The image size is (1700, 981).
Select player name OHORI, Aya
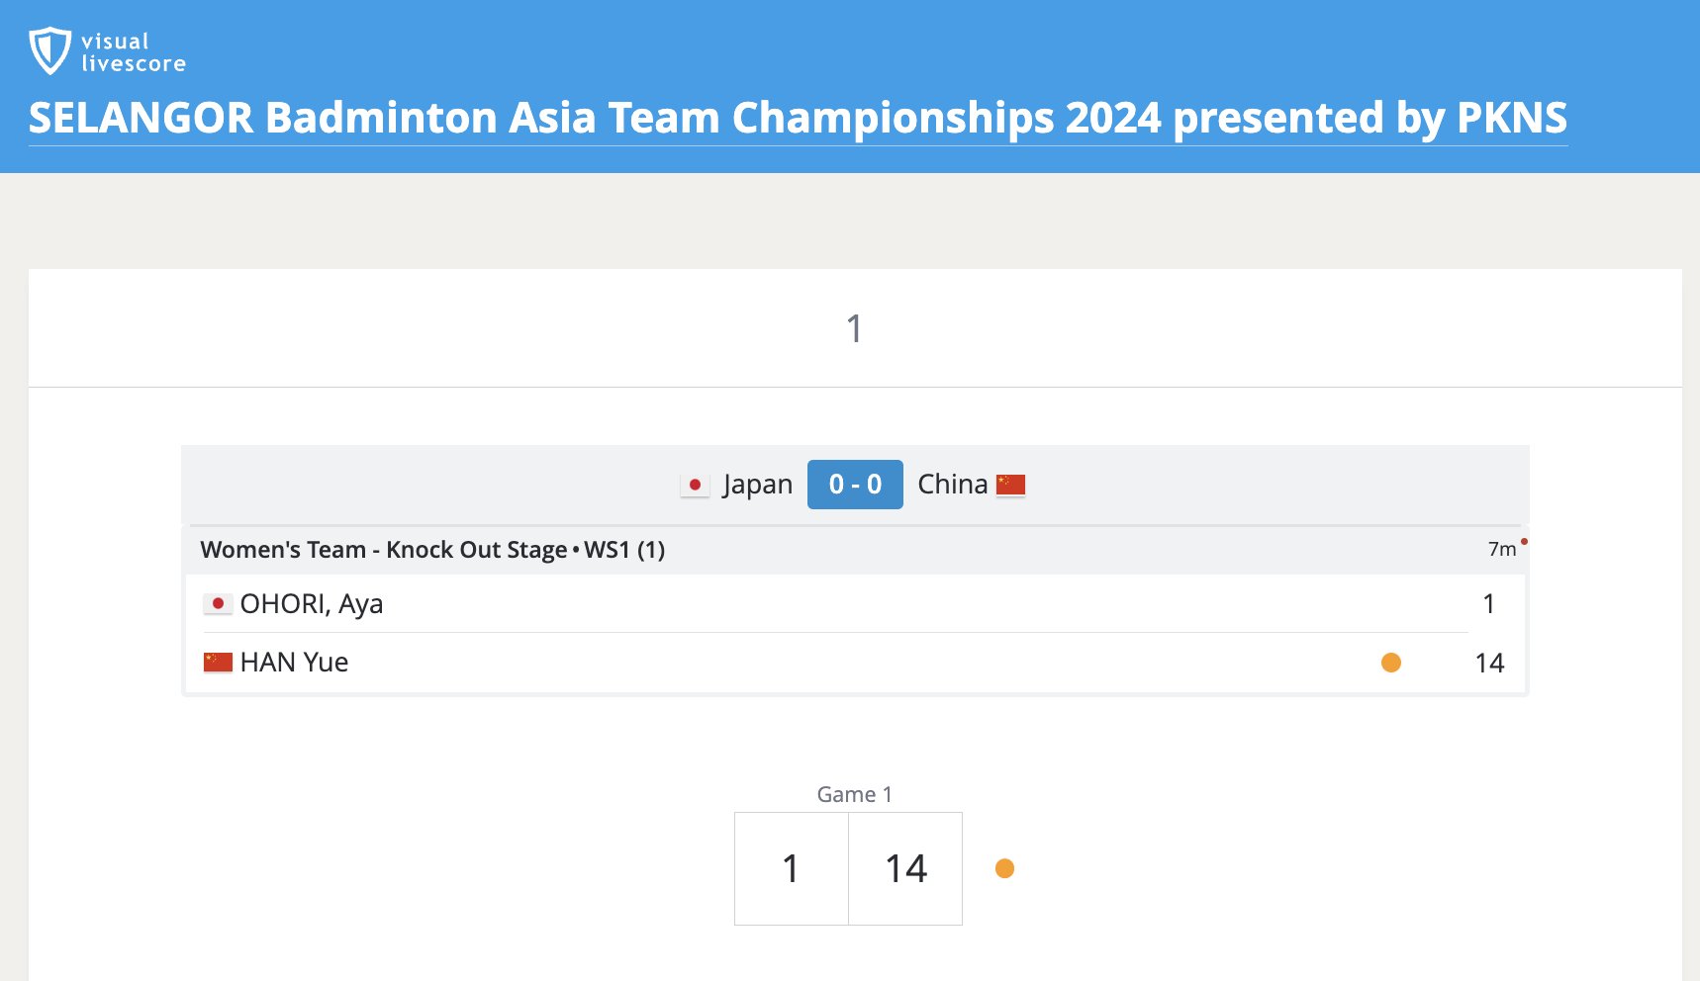click(x=312, y=603)
